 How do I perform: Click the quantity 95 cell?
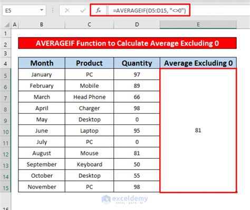(x=137, y=131)
